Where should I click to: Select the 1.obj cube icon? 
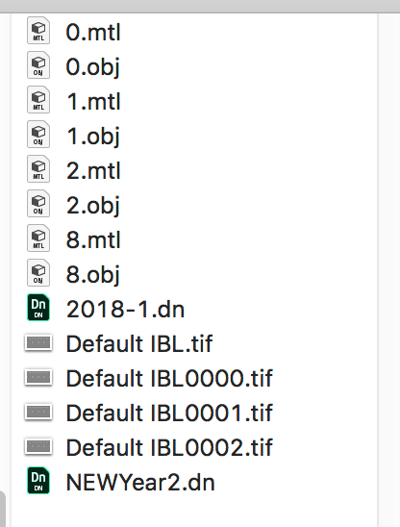click(38, 135)
